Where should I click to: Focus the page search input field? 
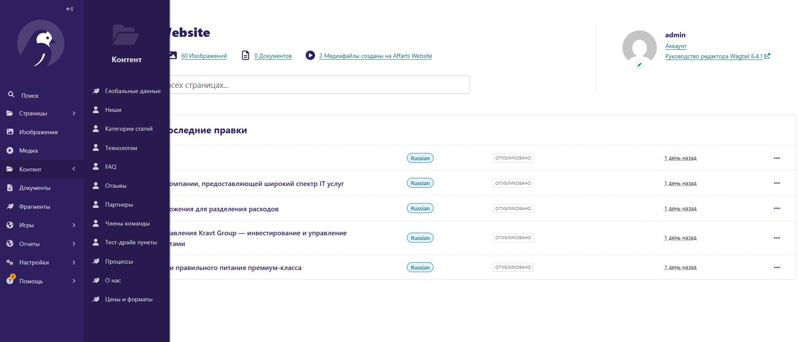(320, 85)
